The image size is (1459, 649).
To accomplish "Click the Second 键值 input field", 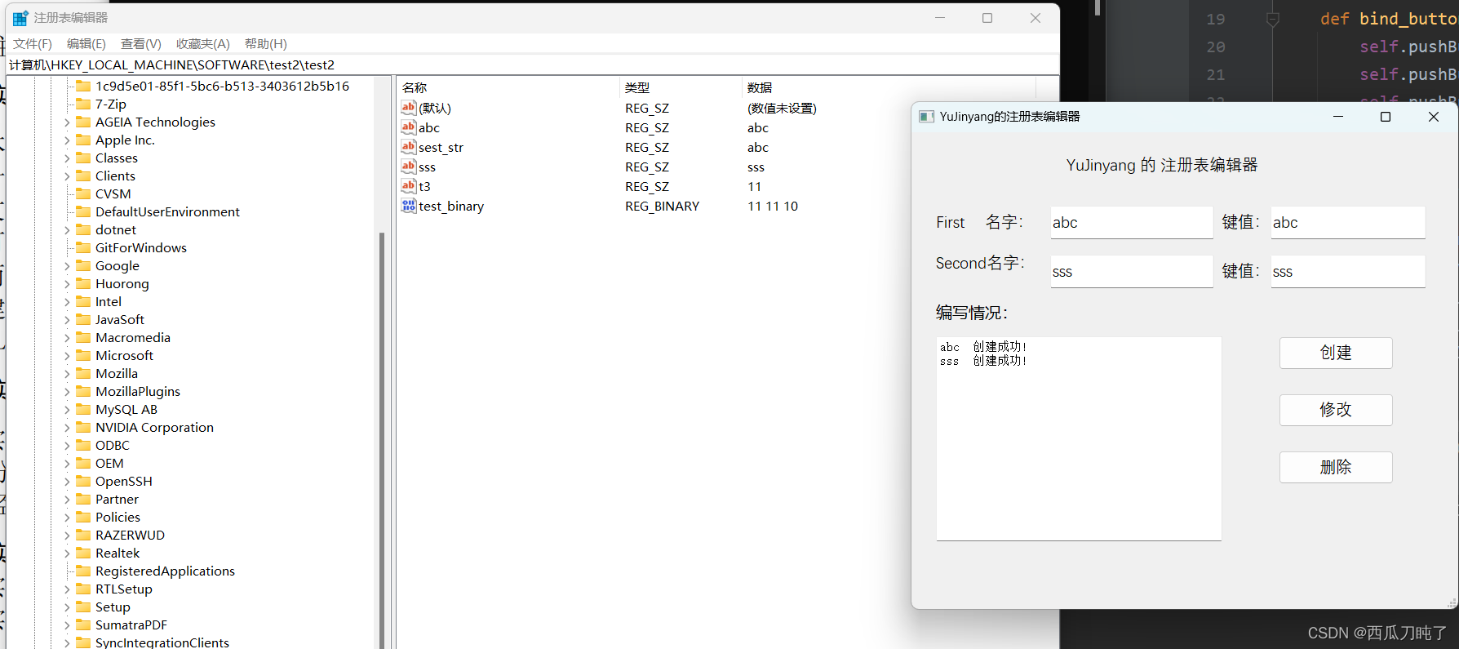I will click(1348, 271).
